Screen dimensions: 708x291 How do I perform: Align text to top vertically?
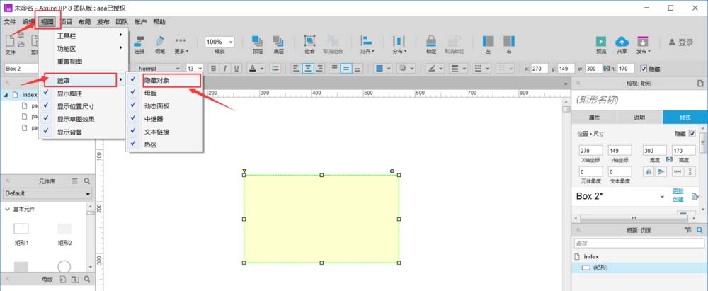pos(334,68)
